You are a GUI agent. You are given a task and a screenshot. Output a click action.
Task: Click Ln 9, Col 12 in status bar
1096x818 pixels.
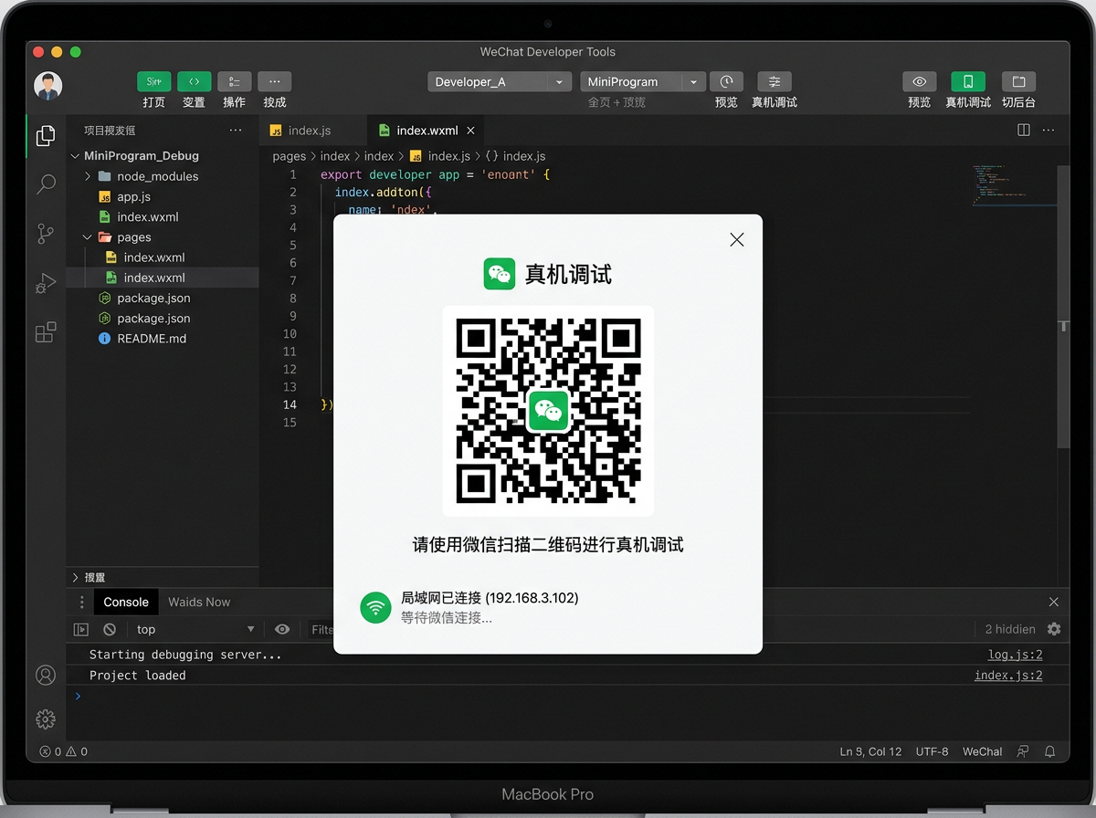coord(870,752)
